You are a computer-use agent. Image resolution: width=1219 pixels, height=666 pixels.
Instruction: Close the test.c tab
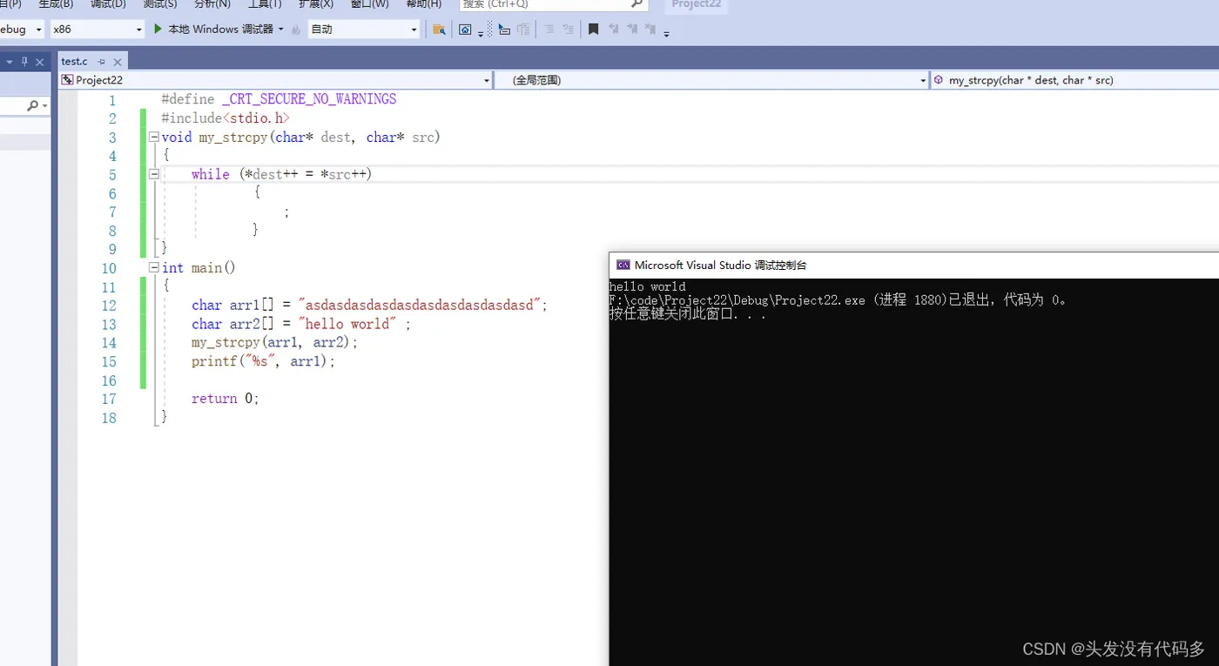coord(118,62)
